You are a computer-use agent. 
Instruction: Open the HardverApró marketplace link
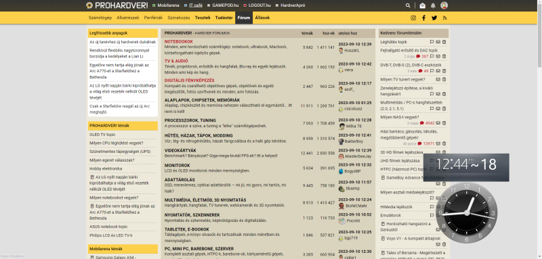(x=291, y=5)
